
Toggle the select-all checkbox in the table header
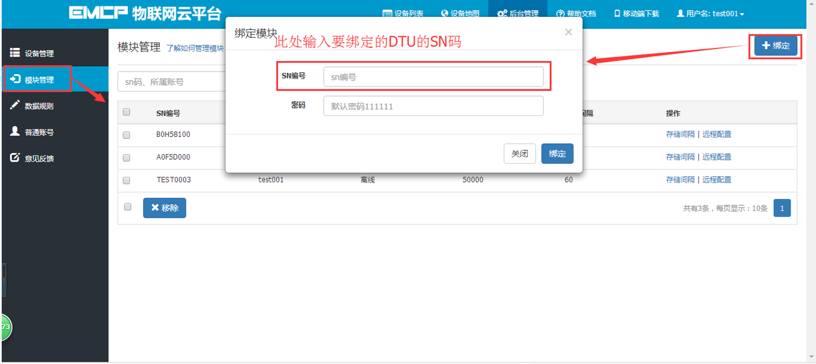[x=127, y=112]
